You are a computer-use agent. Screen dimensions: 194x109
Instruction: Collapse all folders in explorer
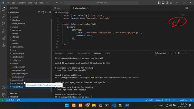(50, 12)
